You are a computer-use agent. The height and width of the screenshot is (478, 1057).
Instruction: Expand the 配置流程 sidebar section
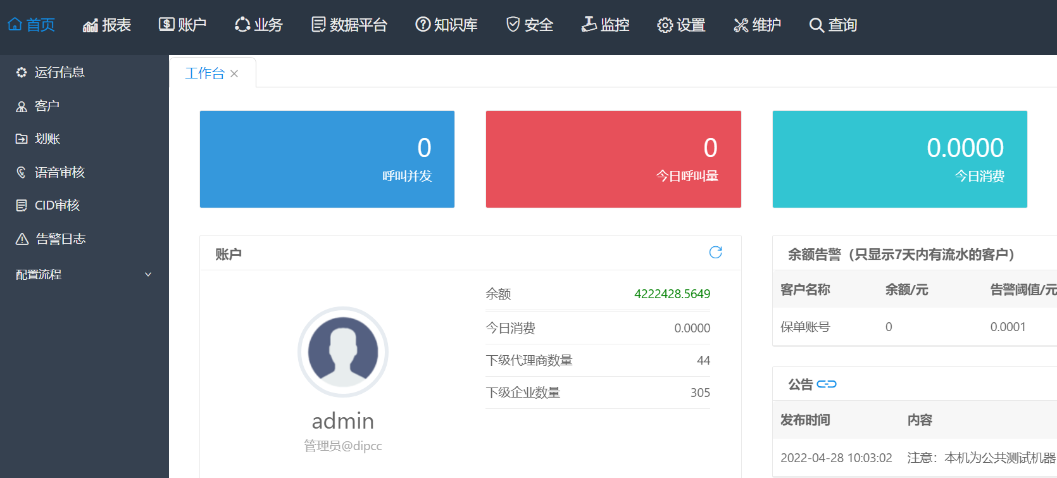[x=84, y=274]
